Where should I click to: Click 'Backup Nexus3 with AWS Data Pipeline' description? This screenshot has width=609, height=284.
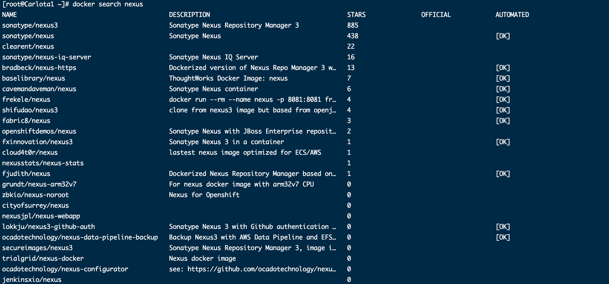[x=253, y=237]
